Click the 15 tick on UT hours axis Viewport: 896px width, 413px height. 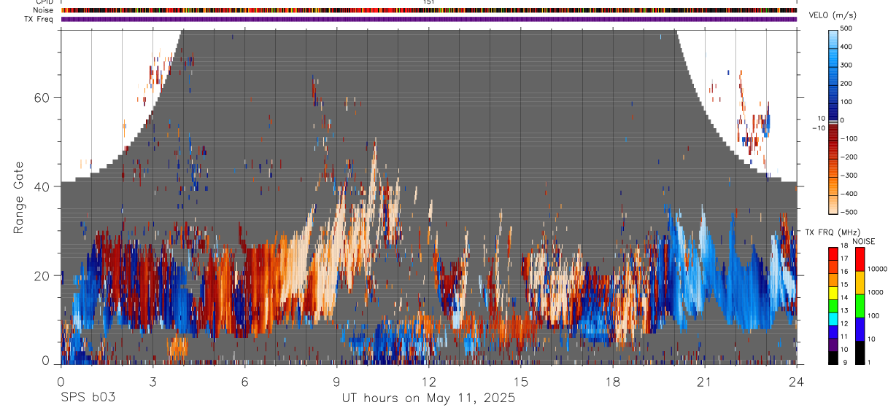click(521, 380)
